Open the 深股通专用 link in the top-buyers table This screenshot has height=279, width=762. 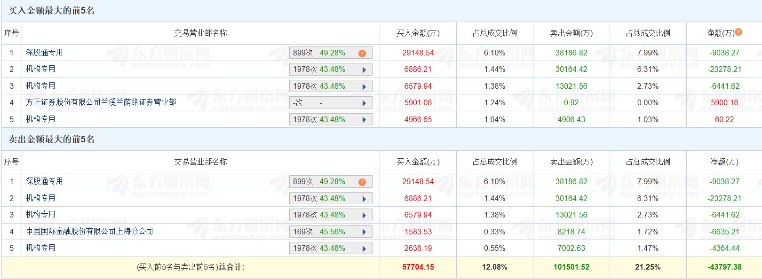coord(44,53)
